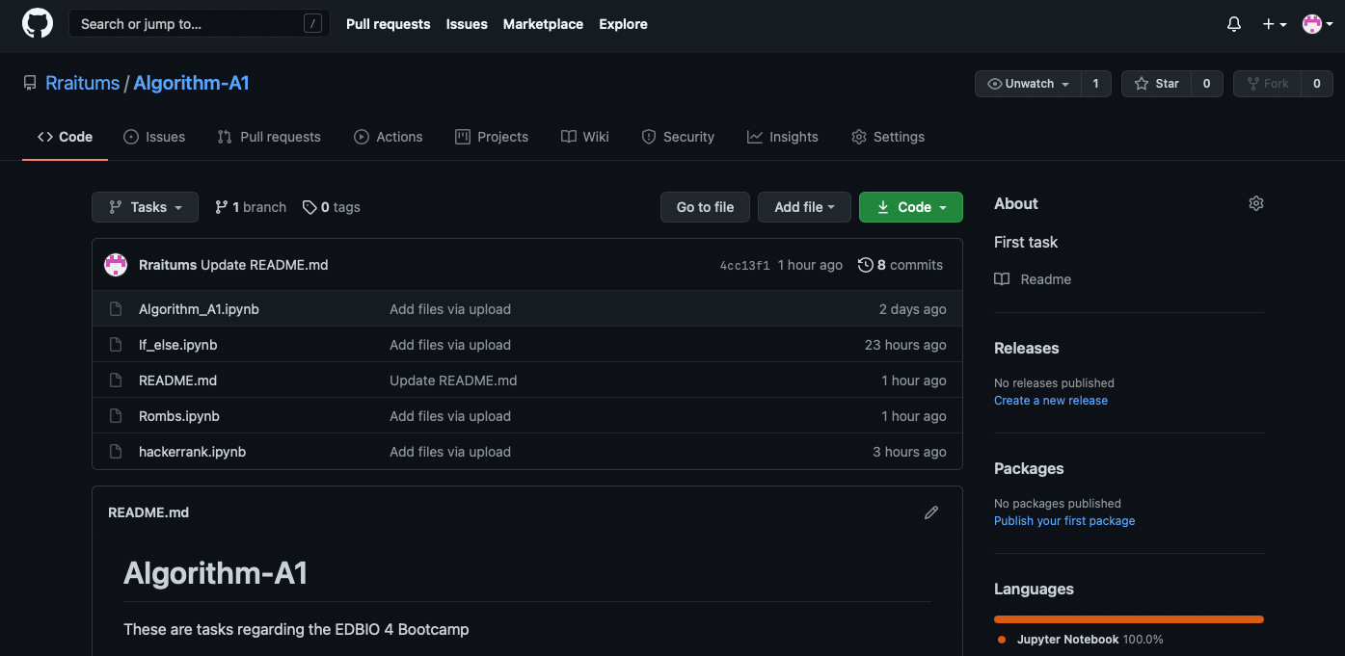Click Publish your first package

[1064, 521]
